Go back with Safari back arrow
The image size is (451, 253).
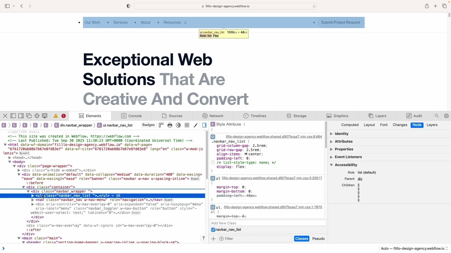(x=21, y=6)
